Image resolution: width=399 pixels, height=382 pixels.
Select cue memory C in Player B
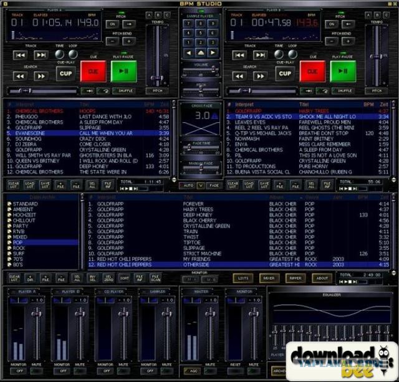387,15
